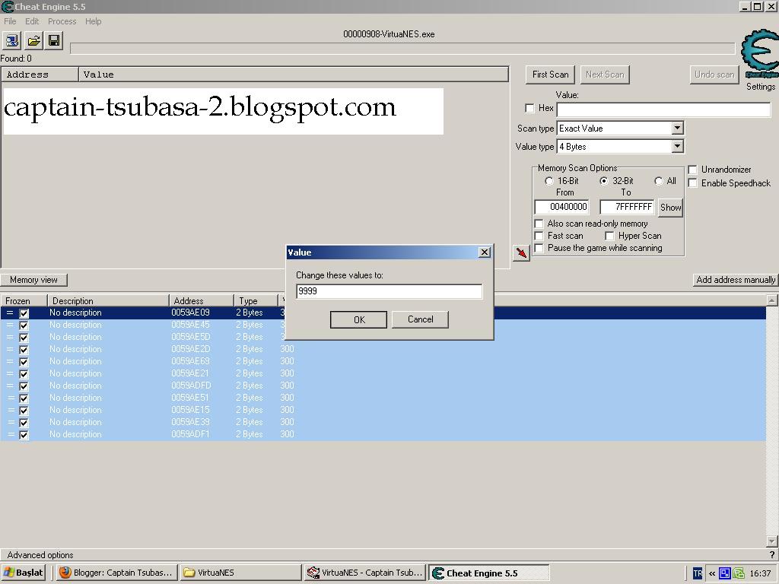Click Add address manually button

tap(736, 280)
